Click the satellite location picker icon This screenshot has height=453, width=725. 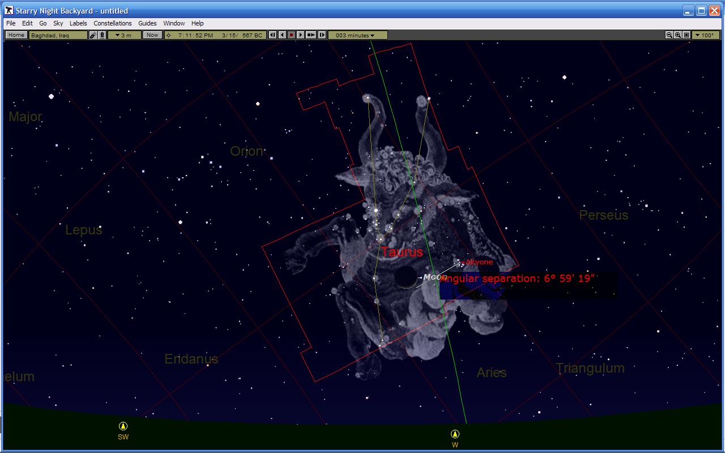pos(93,35)
